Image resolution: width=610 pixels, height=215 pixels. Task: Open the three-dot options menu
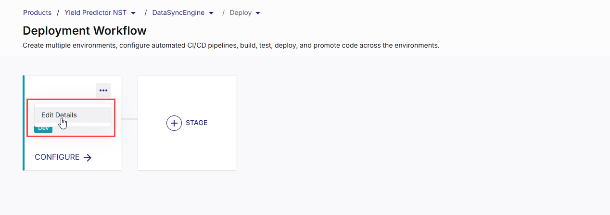(x=103, y=90)
